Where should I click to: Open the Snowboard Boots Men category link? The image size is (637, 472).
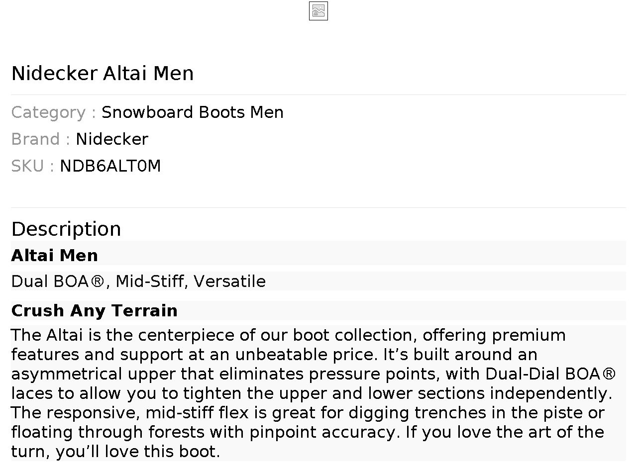click(192, 112)
